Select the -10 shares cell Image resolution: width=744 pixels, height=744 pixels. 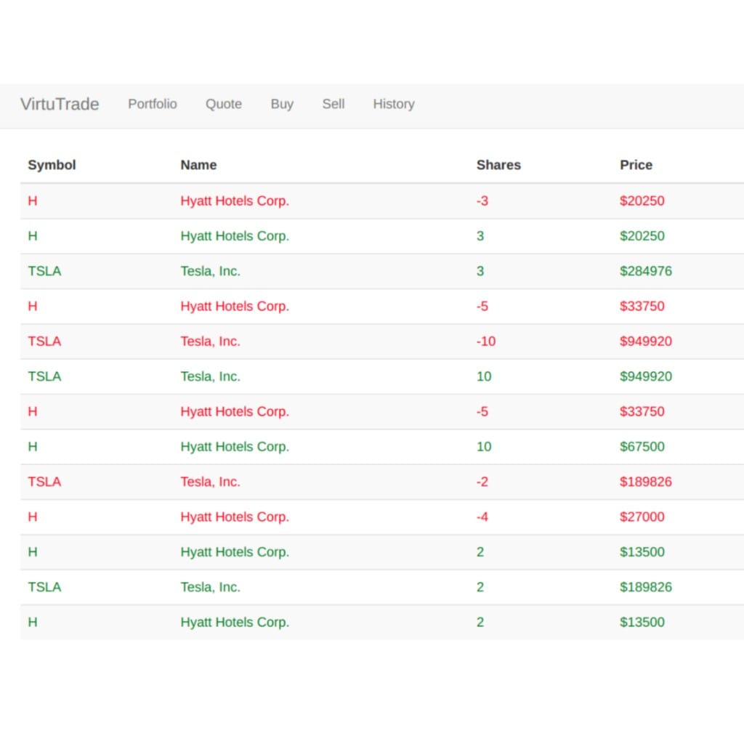tap(486, 341)
